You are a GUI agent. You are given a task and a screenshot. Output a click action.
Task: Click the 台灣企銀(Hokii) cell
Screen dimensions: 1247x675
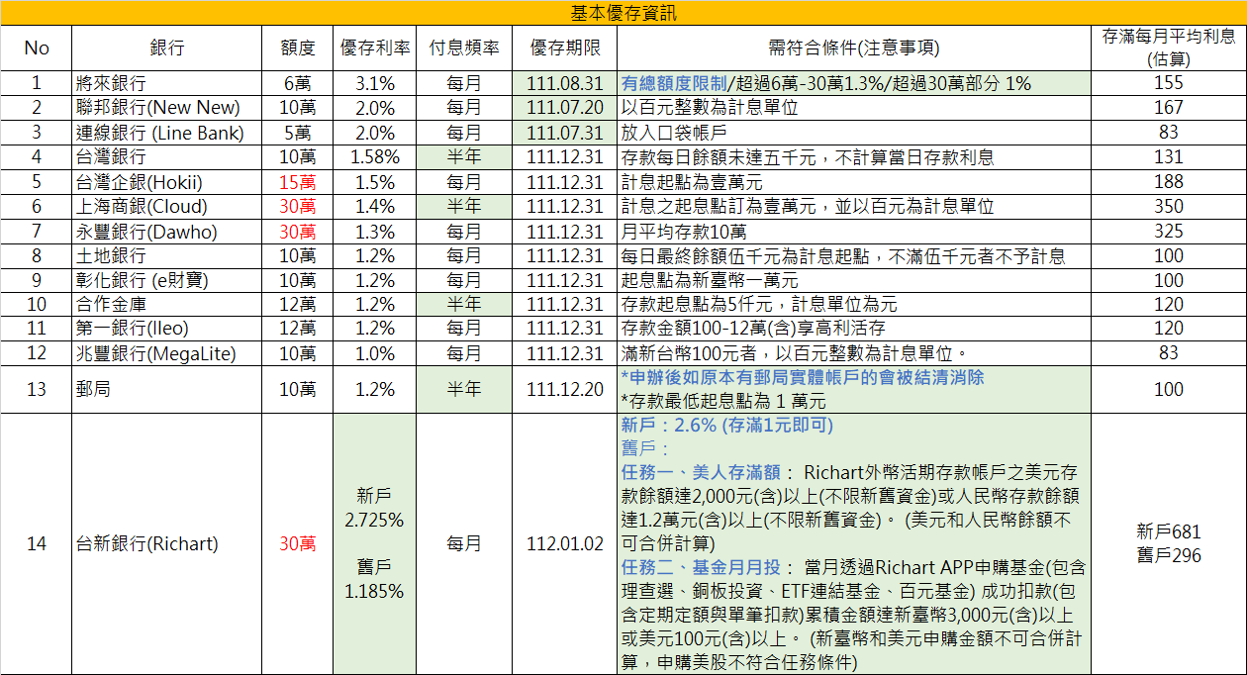tap(166, 182)
